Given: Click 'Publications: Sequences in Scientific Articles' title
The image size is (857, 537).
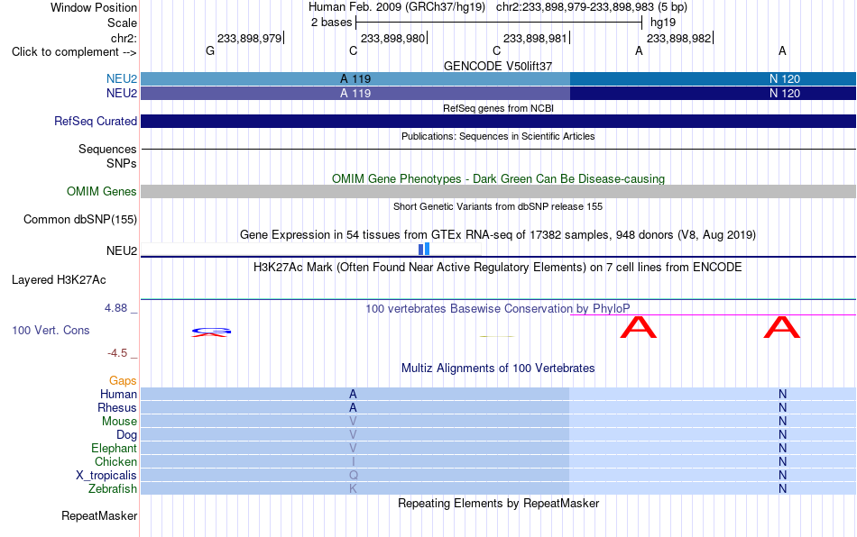Looking at the screenshot, I should [498, 136].
